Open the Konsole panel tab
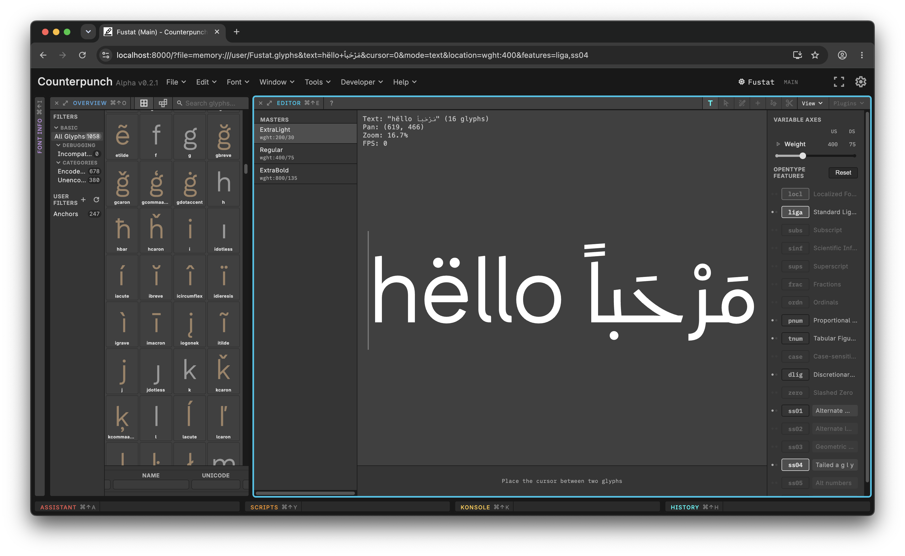The image size is (905, 556). click(484, 507)
